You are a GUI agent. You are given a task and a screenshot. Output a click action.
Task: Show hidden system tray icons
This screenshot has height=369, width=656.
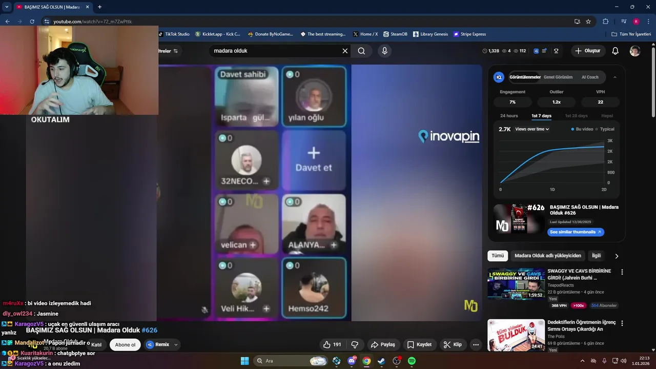pos(582,361)
